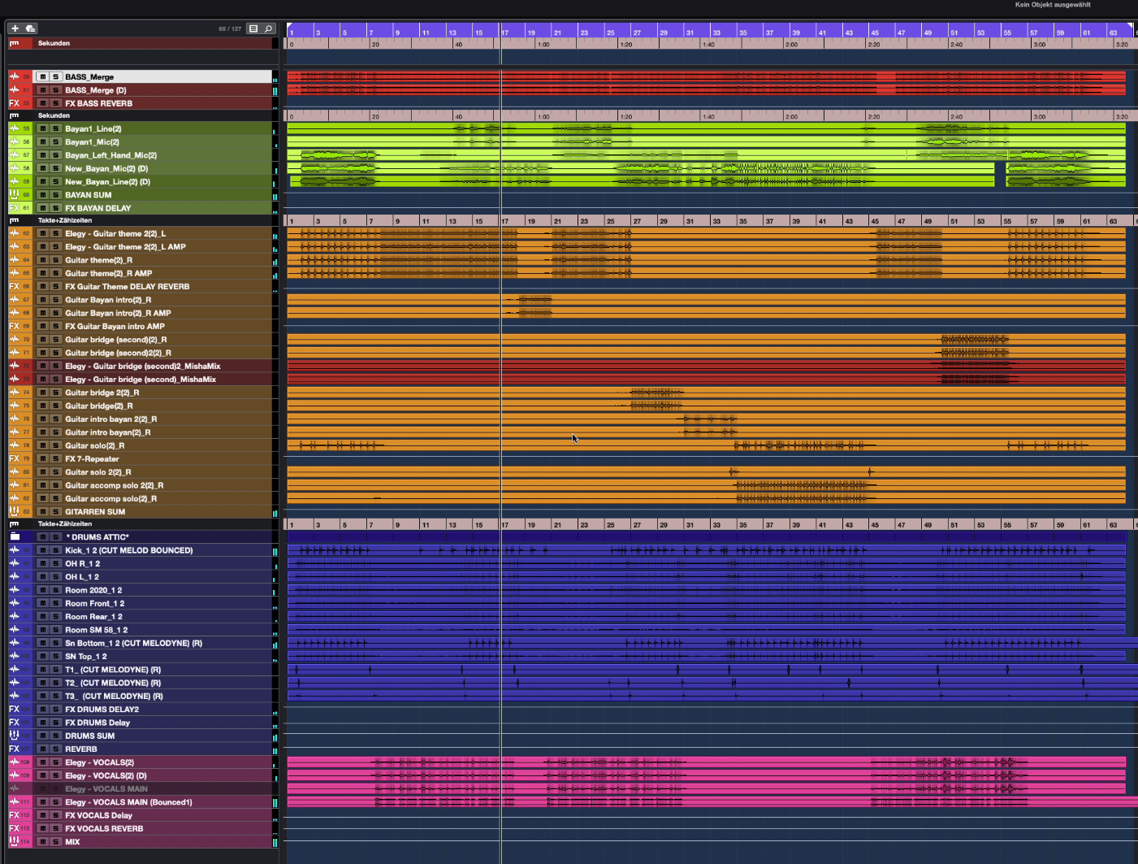
Task: Open the track presets icon beside plus
Action: pyautogui.click(x=30, y=28)
